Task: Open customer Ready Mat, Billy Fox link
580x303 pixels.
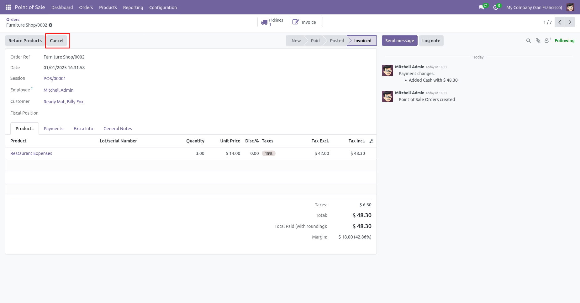Action: tap(63, 102)
